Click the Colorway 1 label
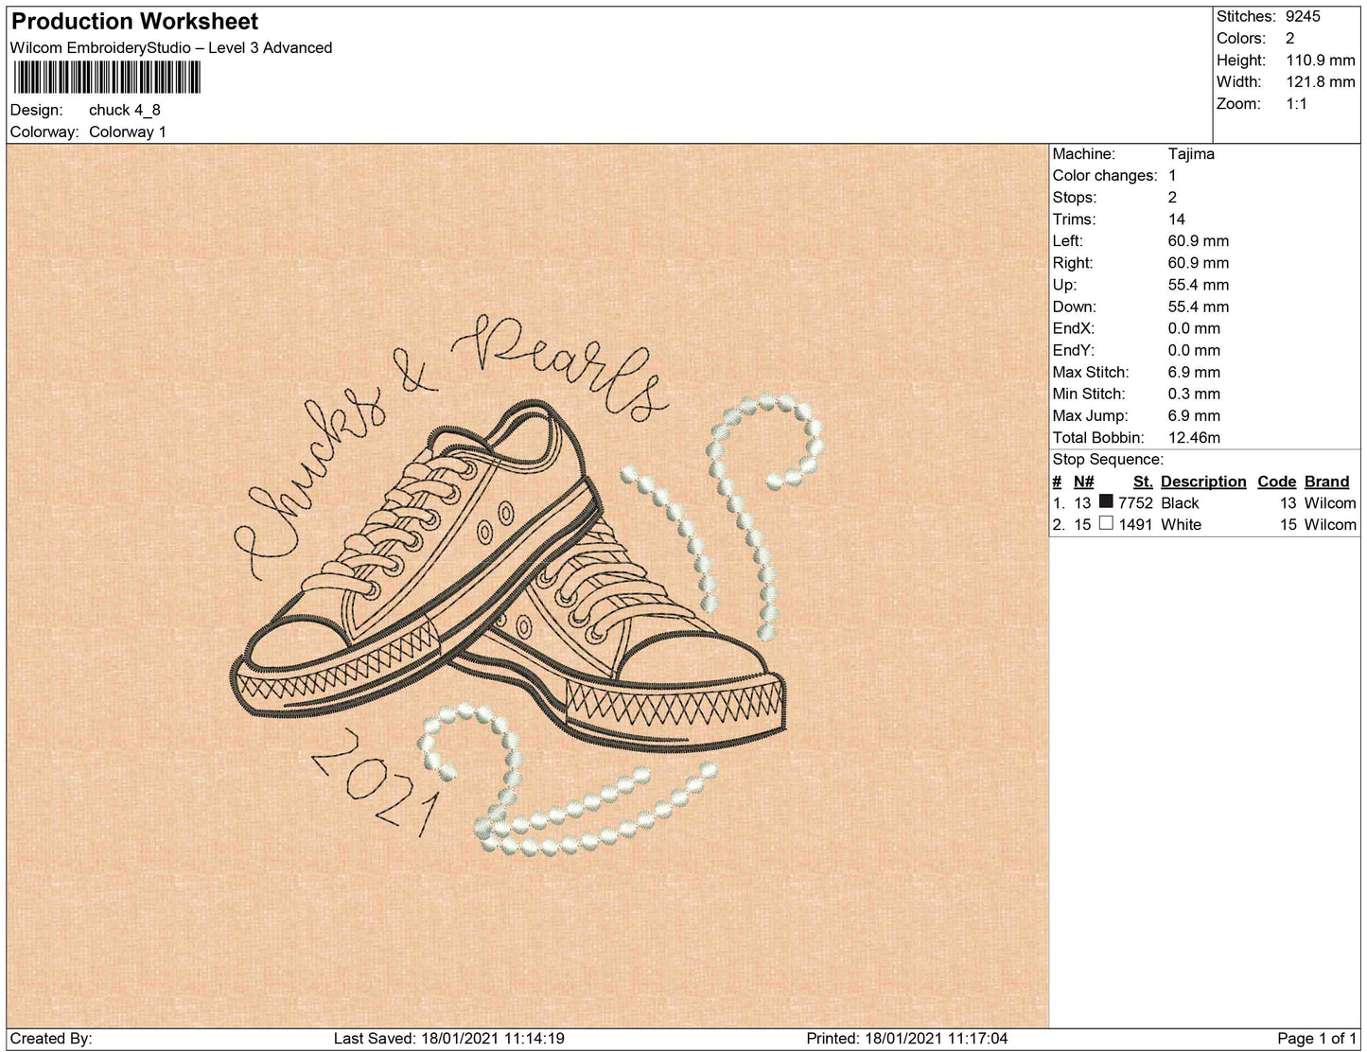 (x=128, y=131)
